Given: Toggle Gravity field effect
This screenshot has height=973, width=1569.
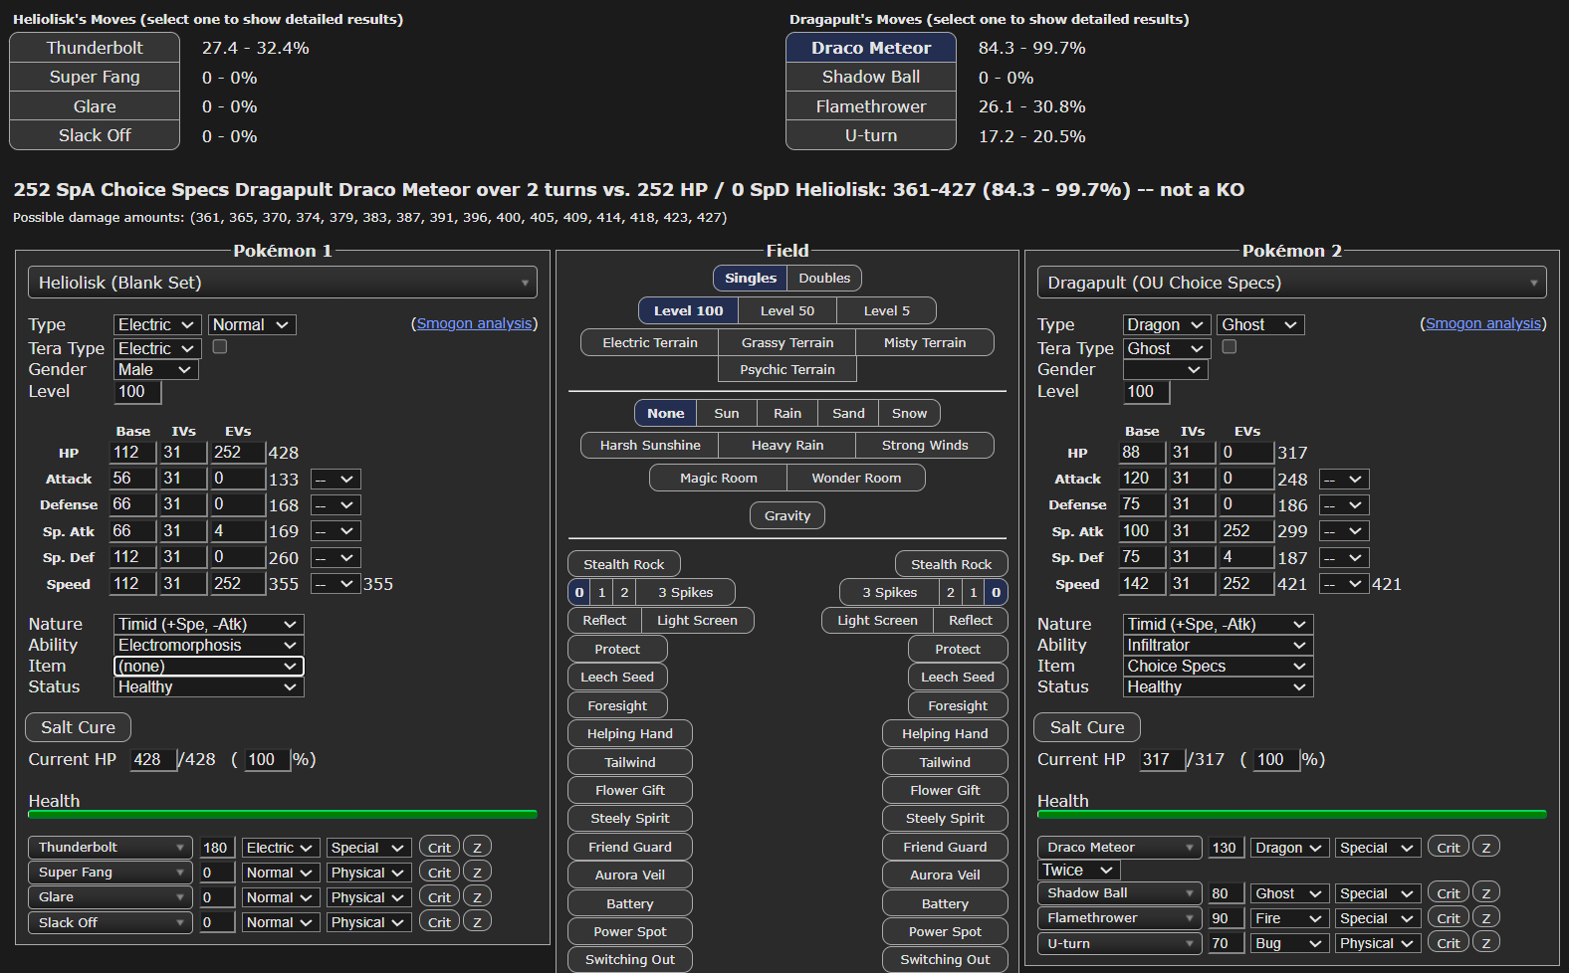Looking at the screenshot, I should [787, 515].
